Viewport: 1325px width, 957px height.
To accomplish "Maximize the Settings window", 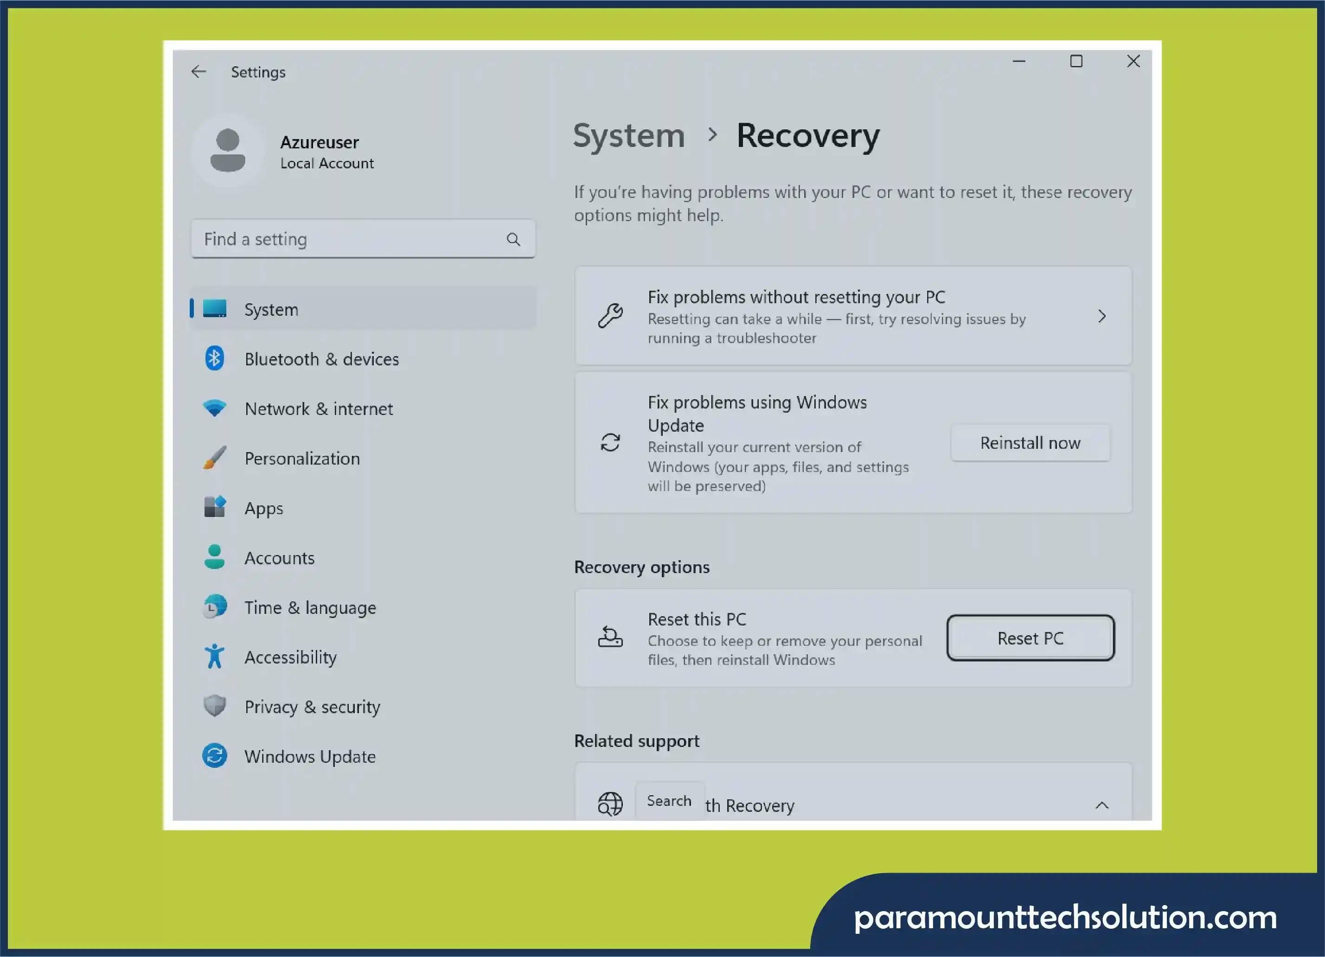I will click(x=1076, y=61).
